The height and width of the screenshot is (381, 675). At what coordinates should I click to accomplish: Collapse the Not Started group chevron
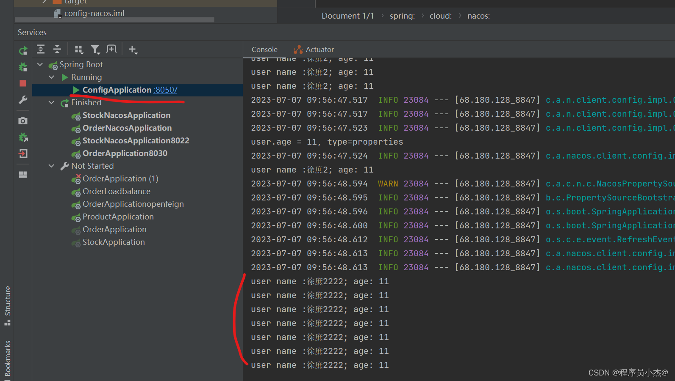[52, 166]
